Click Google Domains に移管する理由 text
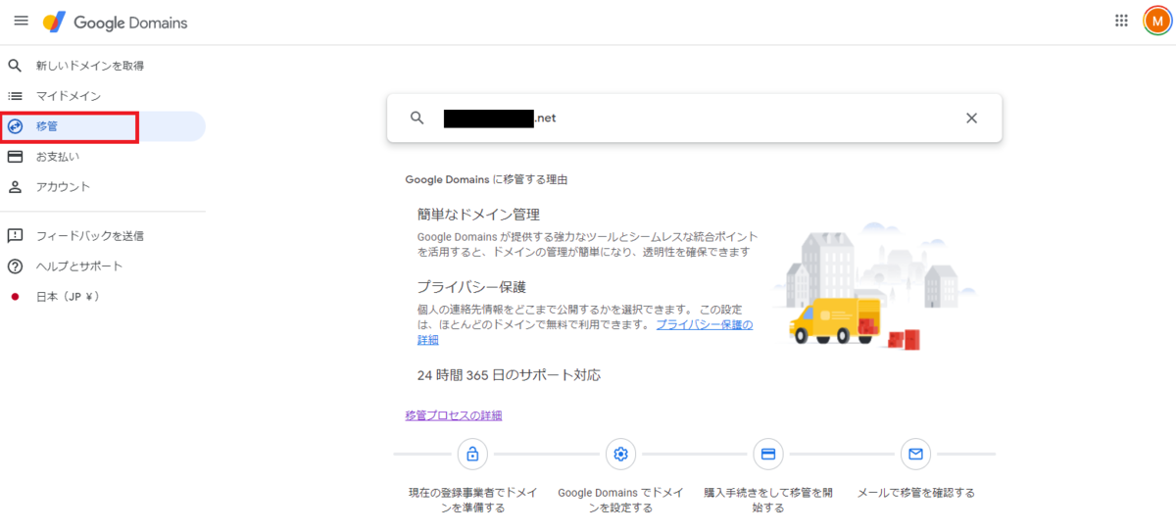The height and width of the screenshot is (532, 1176). [x=486, y=180]
